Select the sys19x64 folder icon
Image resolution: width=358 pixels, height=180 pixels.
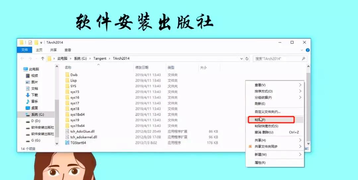(x=67, y=126)
